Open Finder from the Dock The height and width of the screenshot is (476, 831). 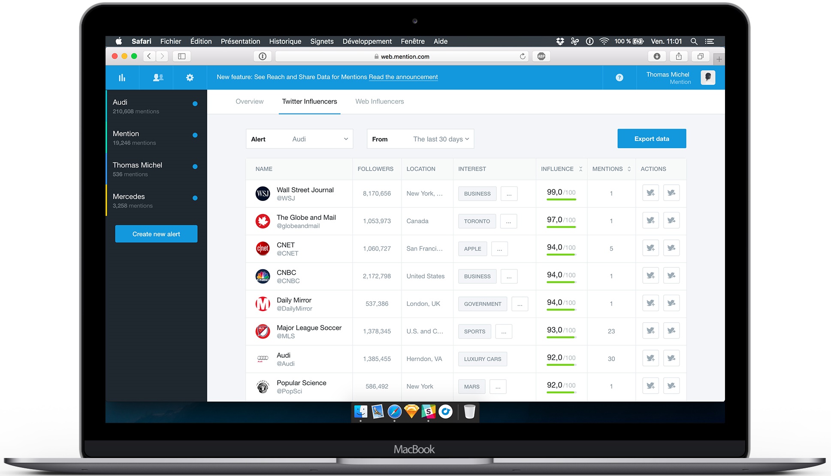361,412
